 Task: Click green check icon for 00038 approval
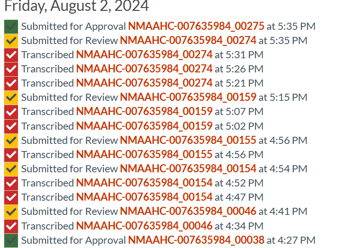[x=11, y=240]
